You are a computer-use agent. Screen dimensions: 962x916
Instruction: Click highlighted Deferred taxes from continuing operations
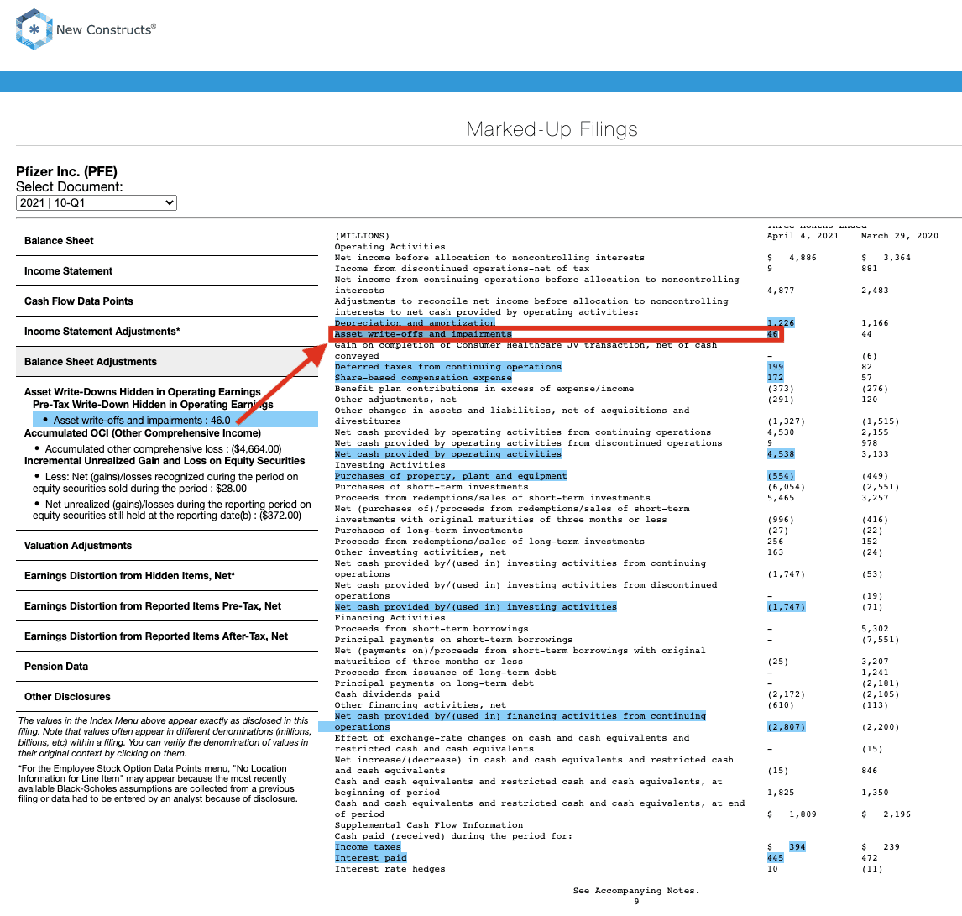tap(448, 367)
